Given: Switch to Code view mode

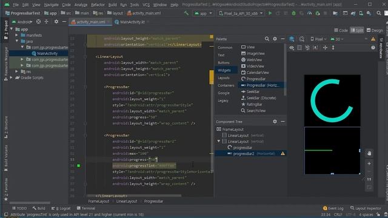Looking at the screenshot, I should pos(341,30).
